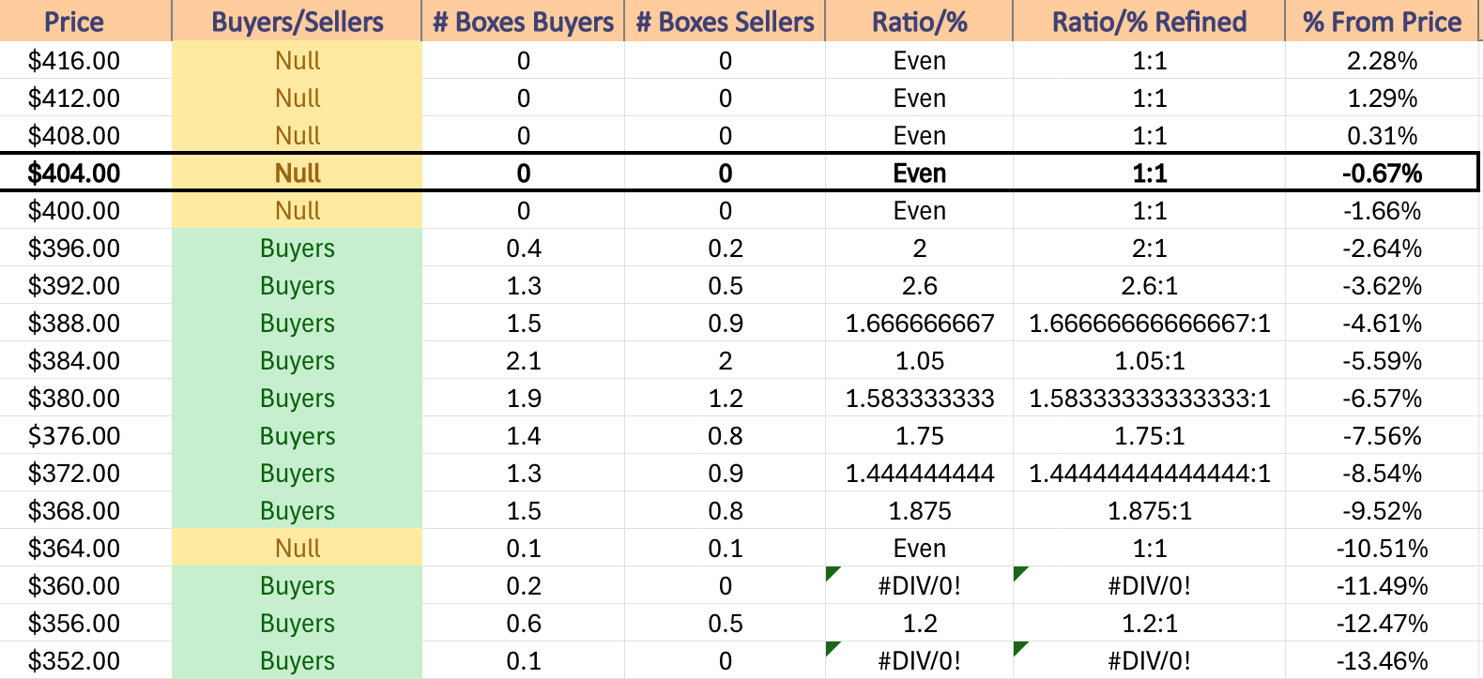Click the 1.583333333 ratio cell
The image size is (1483, 679).
click(919, 399)
